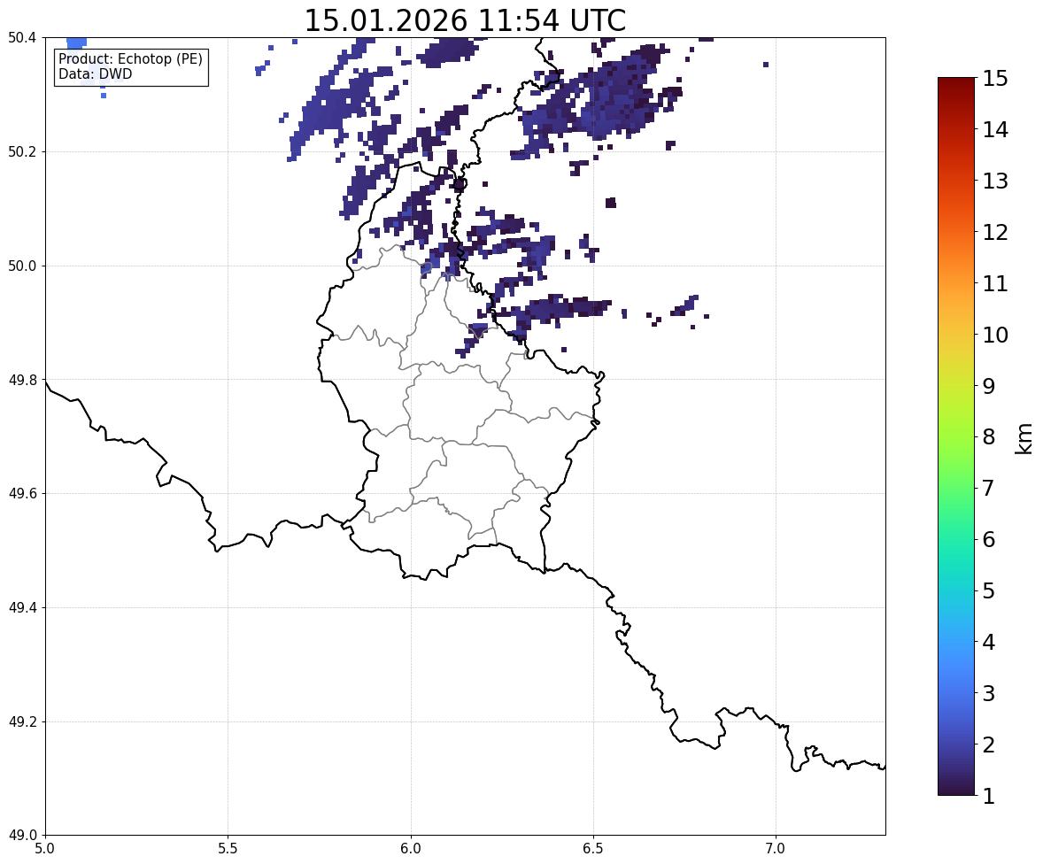Click colorbar tick label 7

(989, 488)
